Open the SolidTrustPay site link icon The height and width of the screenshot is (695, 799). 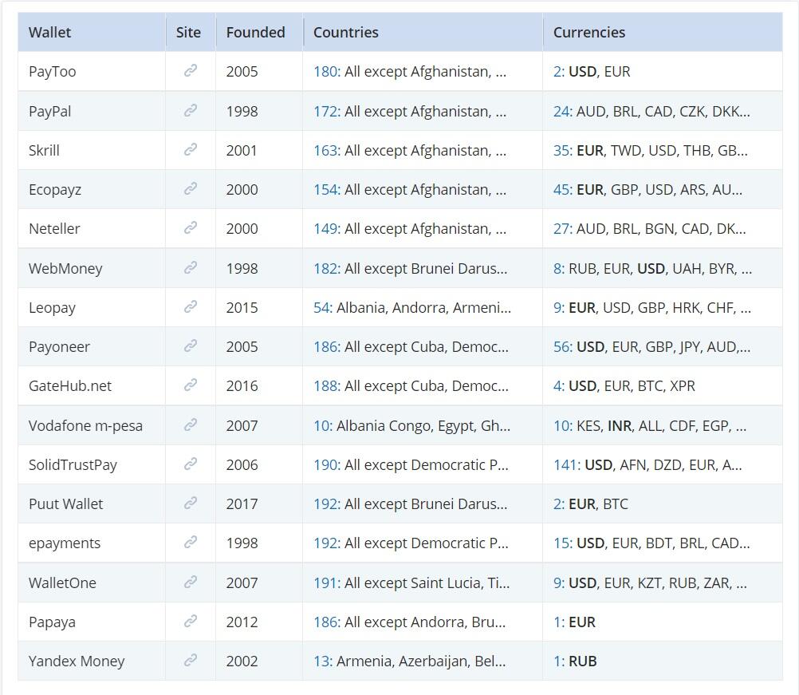[x=191, y=464]
